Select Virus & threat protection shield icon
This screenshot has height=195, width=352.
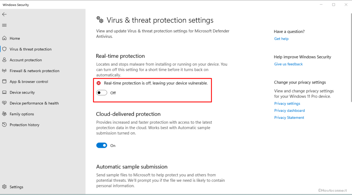5,49
